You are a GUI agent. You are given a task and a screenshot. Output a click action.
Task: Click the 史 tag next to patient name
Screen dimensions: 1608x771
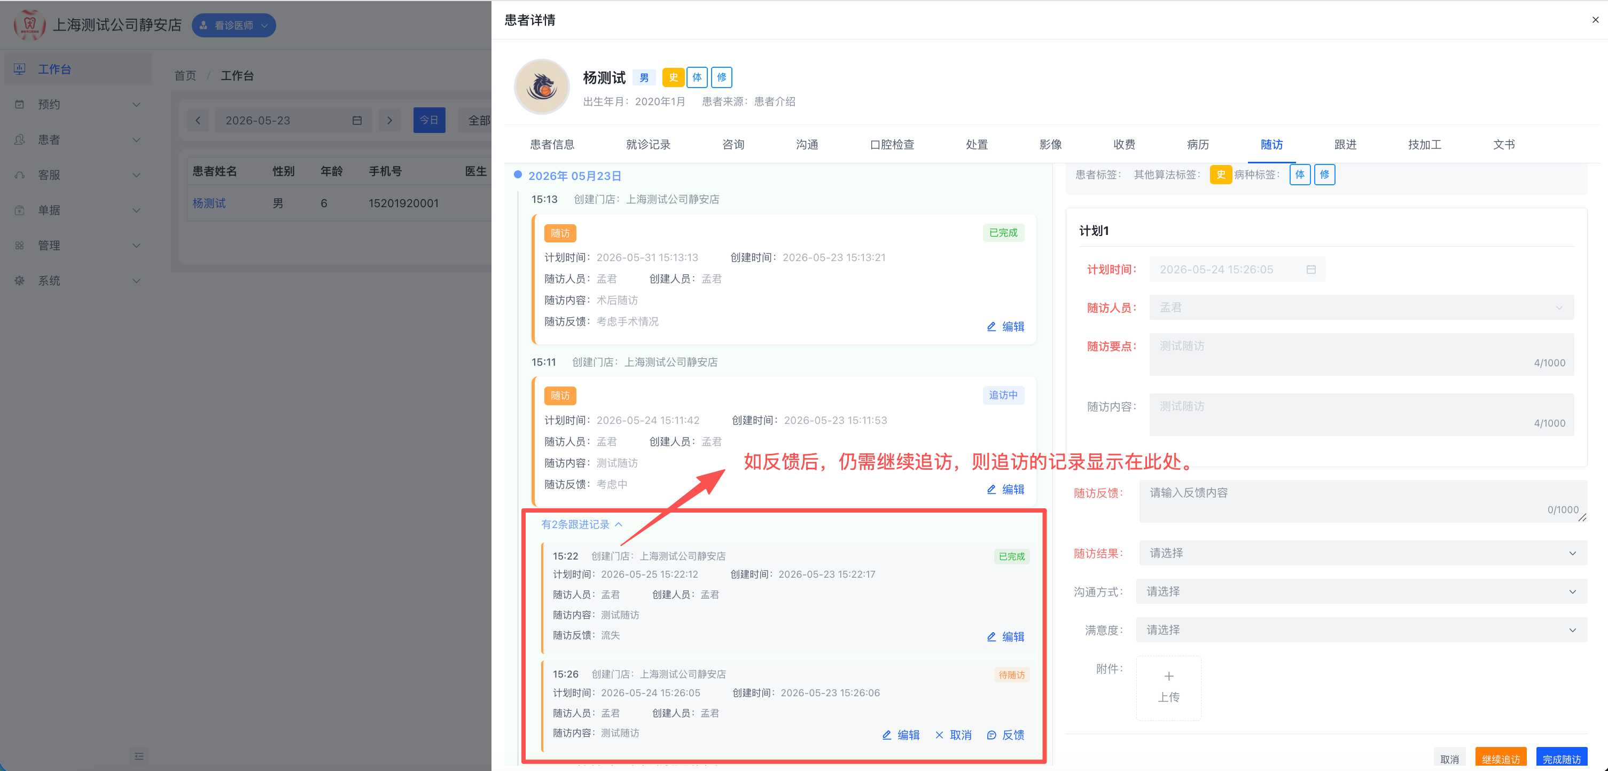[673, 77]
